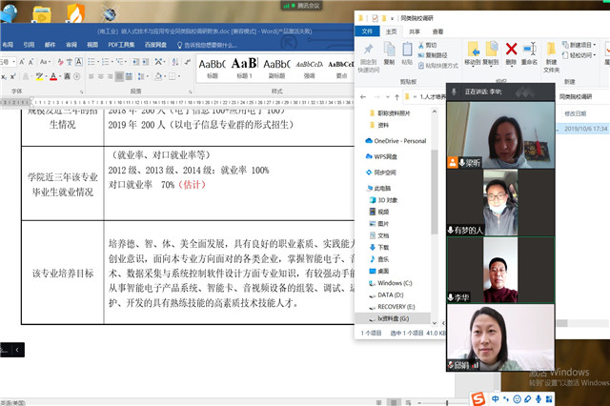Click the Rename (重命名) icon

[x=530, y=51]
